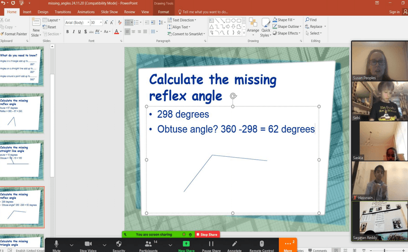Click the Zoom Security shield icon
Image resolution: width=408 pixels, height=252 pixels.
coord(119,245)
